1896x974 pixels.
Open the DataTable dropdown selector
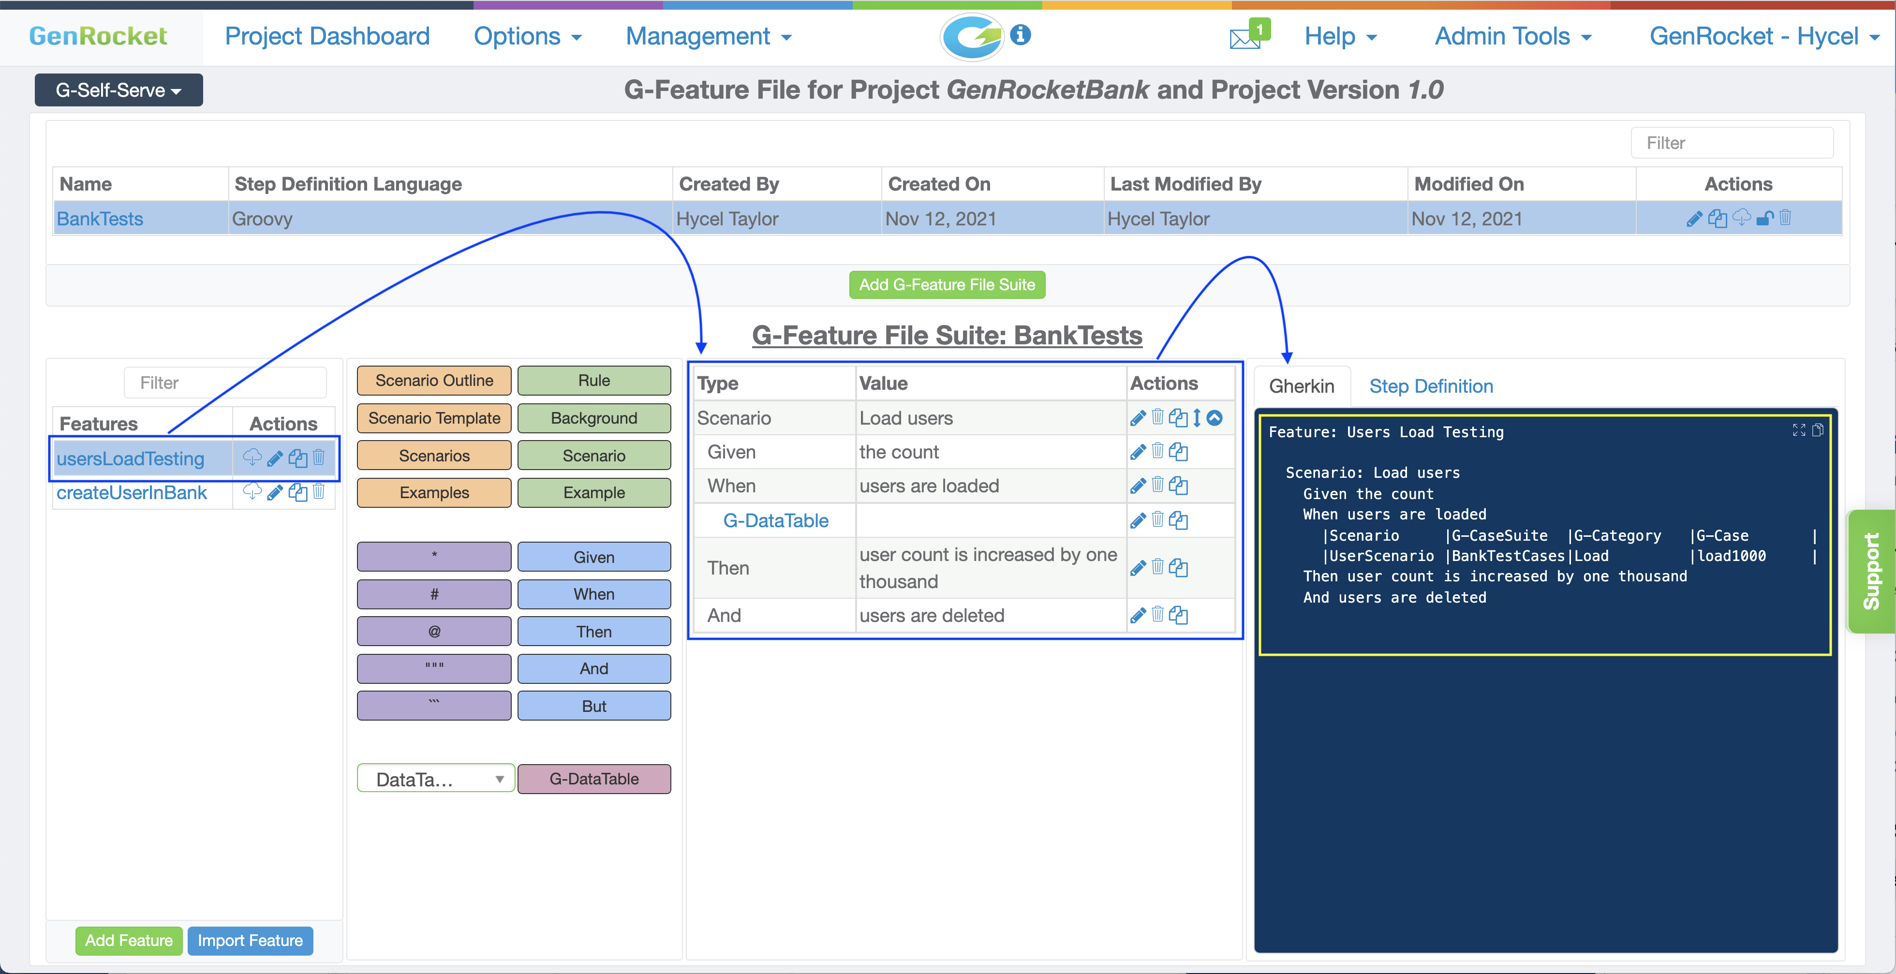435,779
